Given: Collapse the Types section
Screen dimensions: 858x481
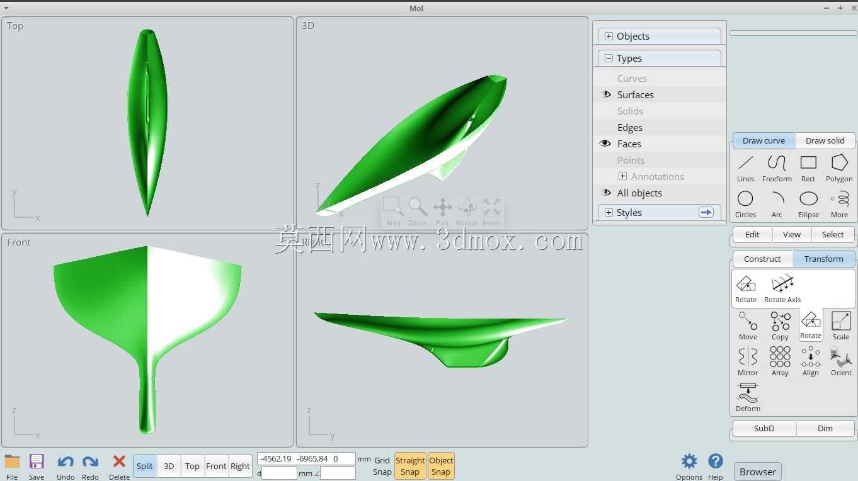Looking at the screenshot, I should (x=609, y=59).
